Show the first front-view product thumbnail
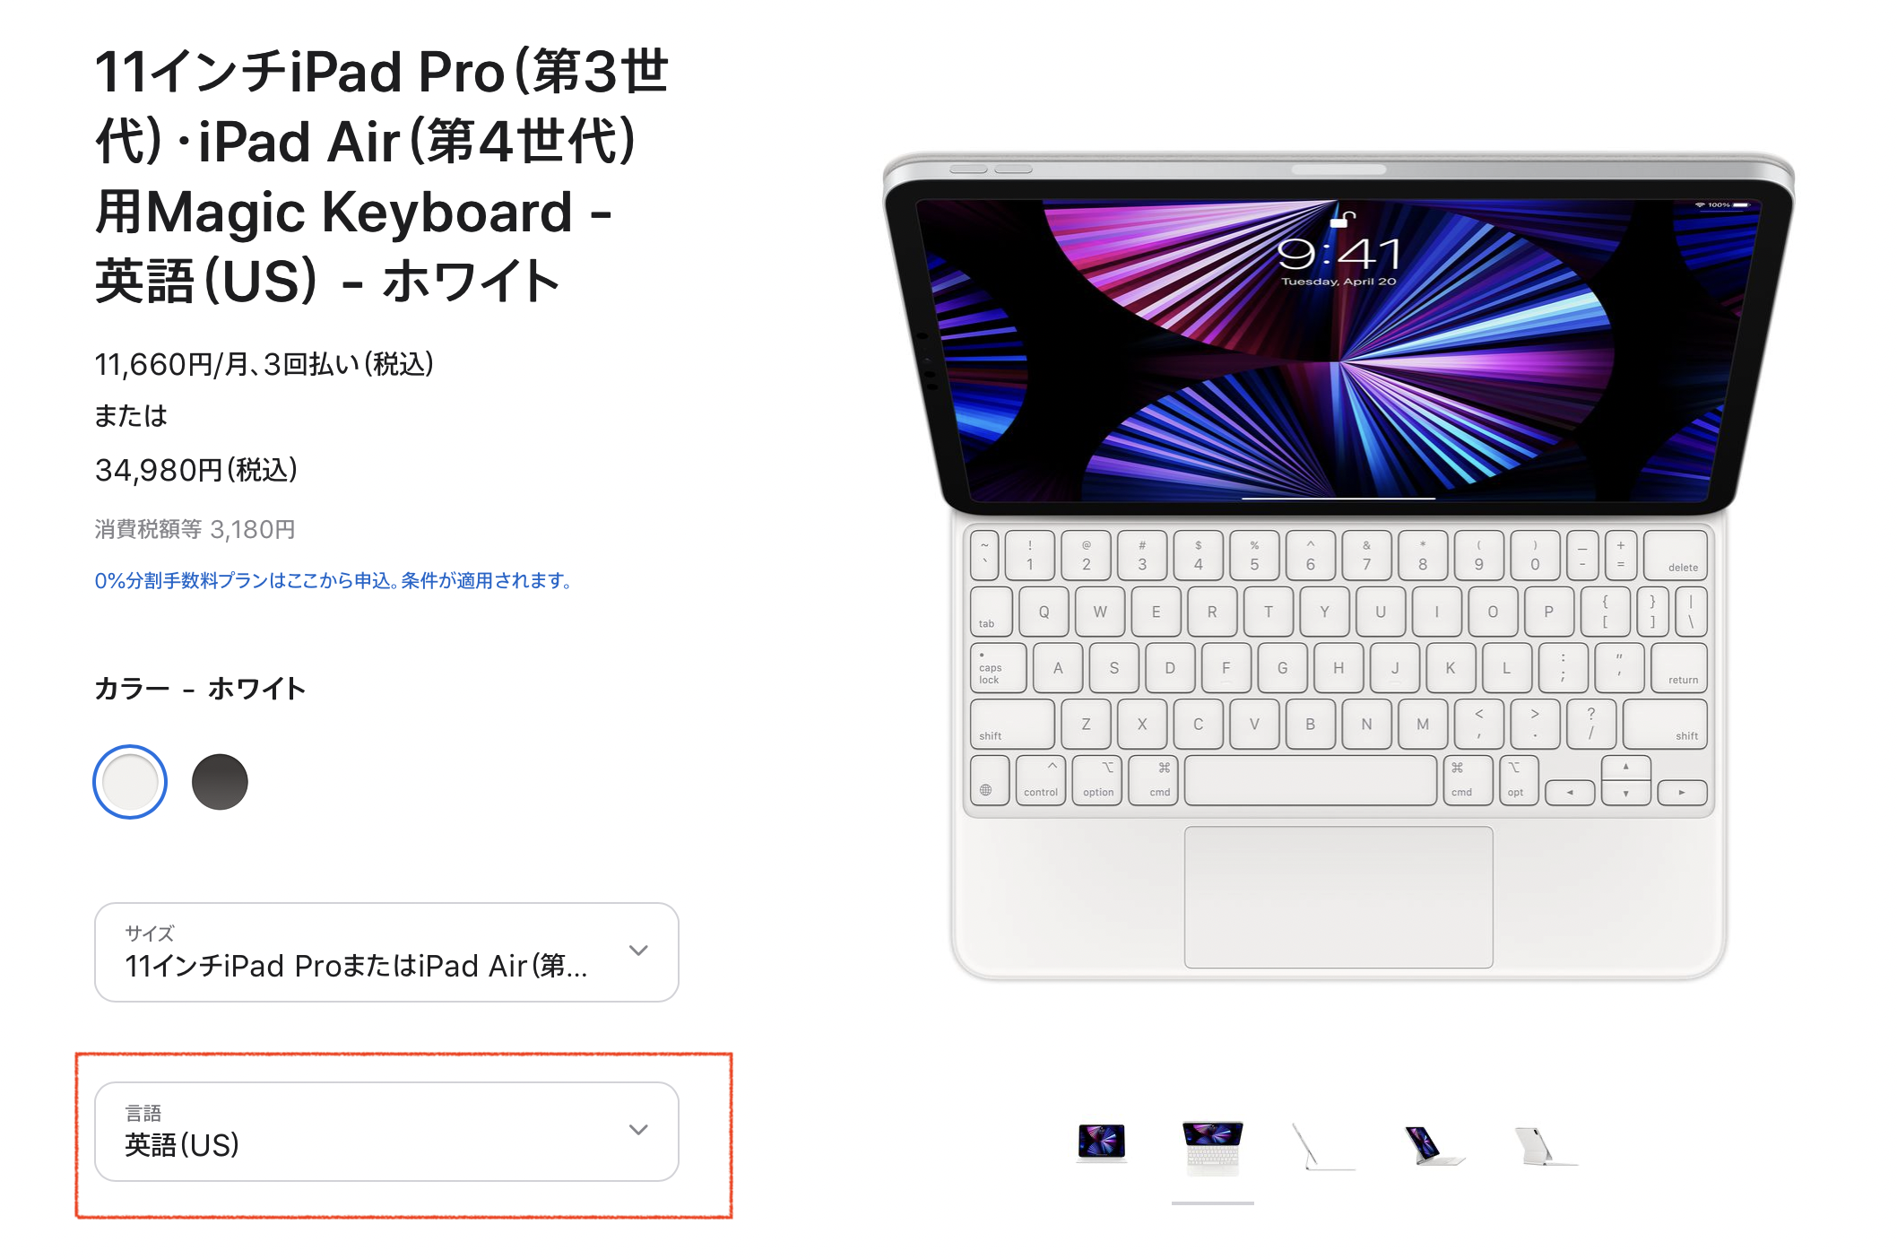1897x1259 pixels. tap(1102, 1143)
